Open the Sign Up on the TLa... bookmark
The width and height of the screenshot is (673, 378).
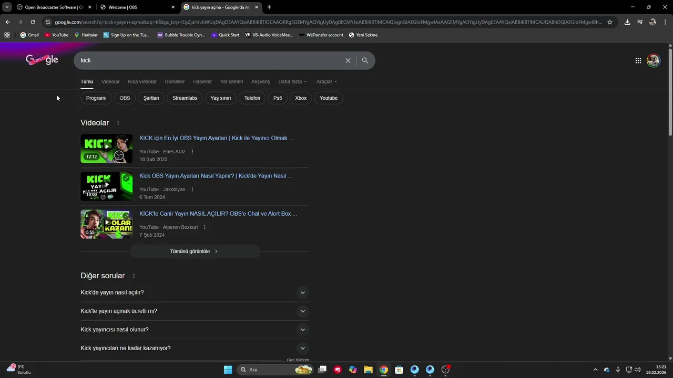tap(126, 35)
